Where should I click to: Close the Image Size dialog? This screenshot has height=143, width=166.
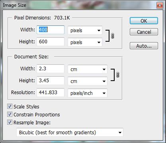[x=160, y=6]
